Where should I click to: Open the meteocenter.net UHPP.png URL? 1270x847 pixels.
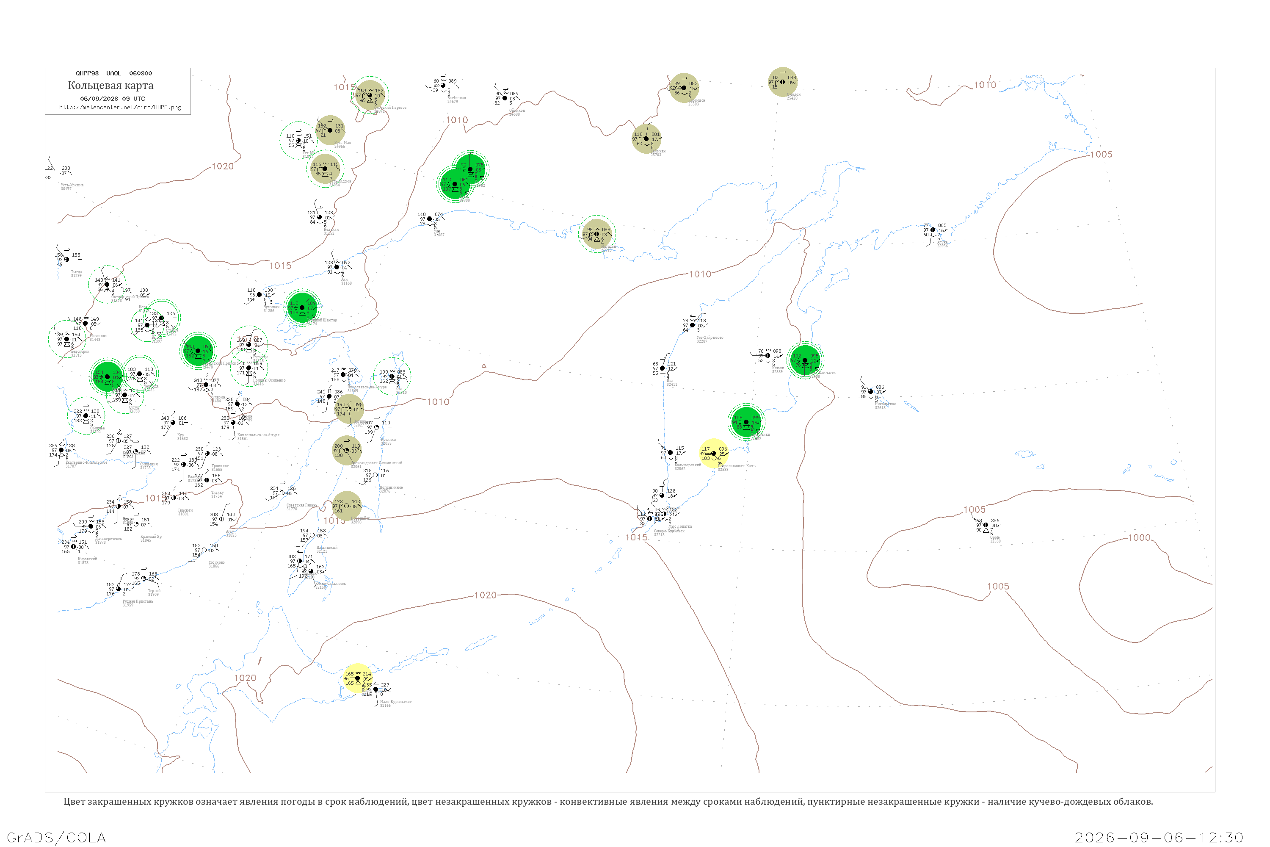pos(120,108)
